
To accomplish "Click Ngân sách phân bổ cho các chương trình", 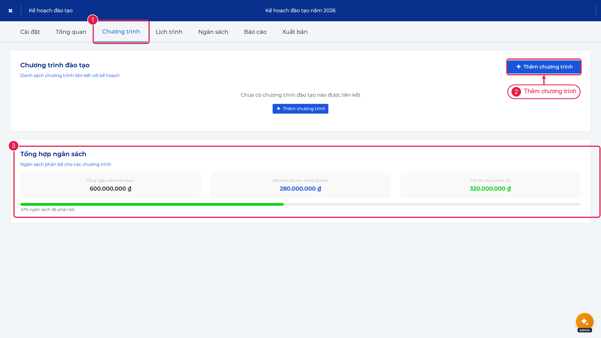I will tap(66, 164).
